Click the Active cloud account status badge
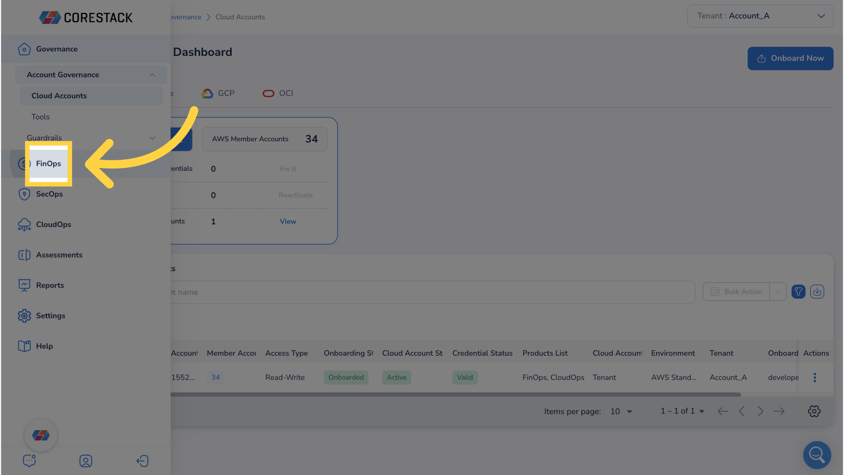844x475 pixels. pyautogui.click(x=397, y=377)
